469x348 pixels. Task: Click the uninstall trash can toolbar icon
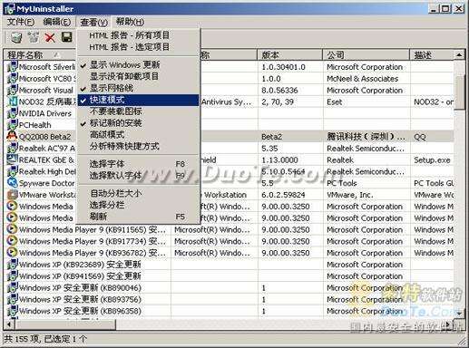tap(16, 37)
